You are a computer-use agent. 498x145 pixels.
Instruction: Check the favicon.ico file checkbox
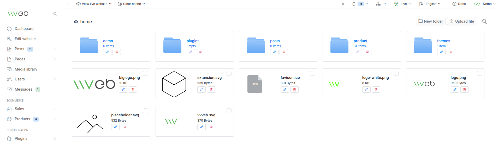[x=312, y=73]
